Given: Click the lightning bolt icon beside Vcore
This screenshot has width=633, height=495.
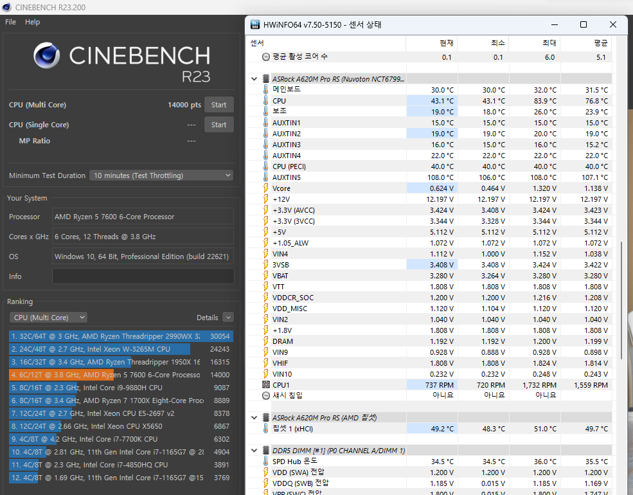Looking at the screenshot, I should (x=265, y=188).
